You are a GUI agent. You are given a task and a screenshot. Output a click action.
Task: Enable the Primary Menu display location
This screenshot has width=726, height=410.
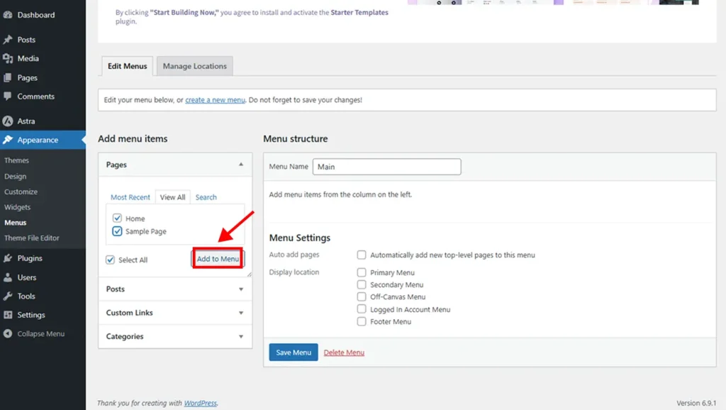[361, 272]
